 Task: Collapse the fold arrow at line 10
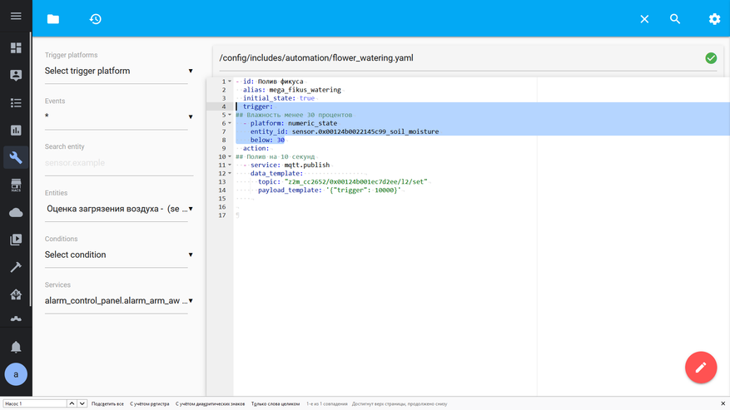point(230,156)
